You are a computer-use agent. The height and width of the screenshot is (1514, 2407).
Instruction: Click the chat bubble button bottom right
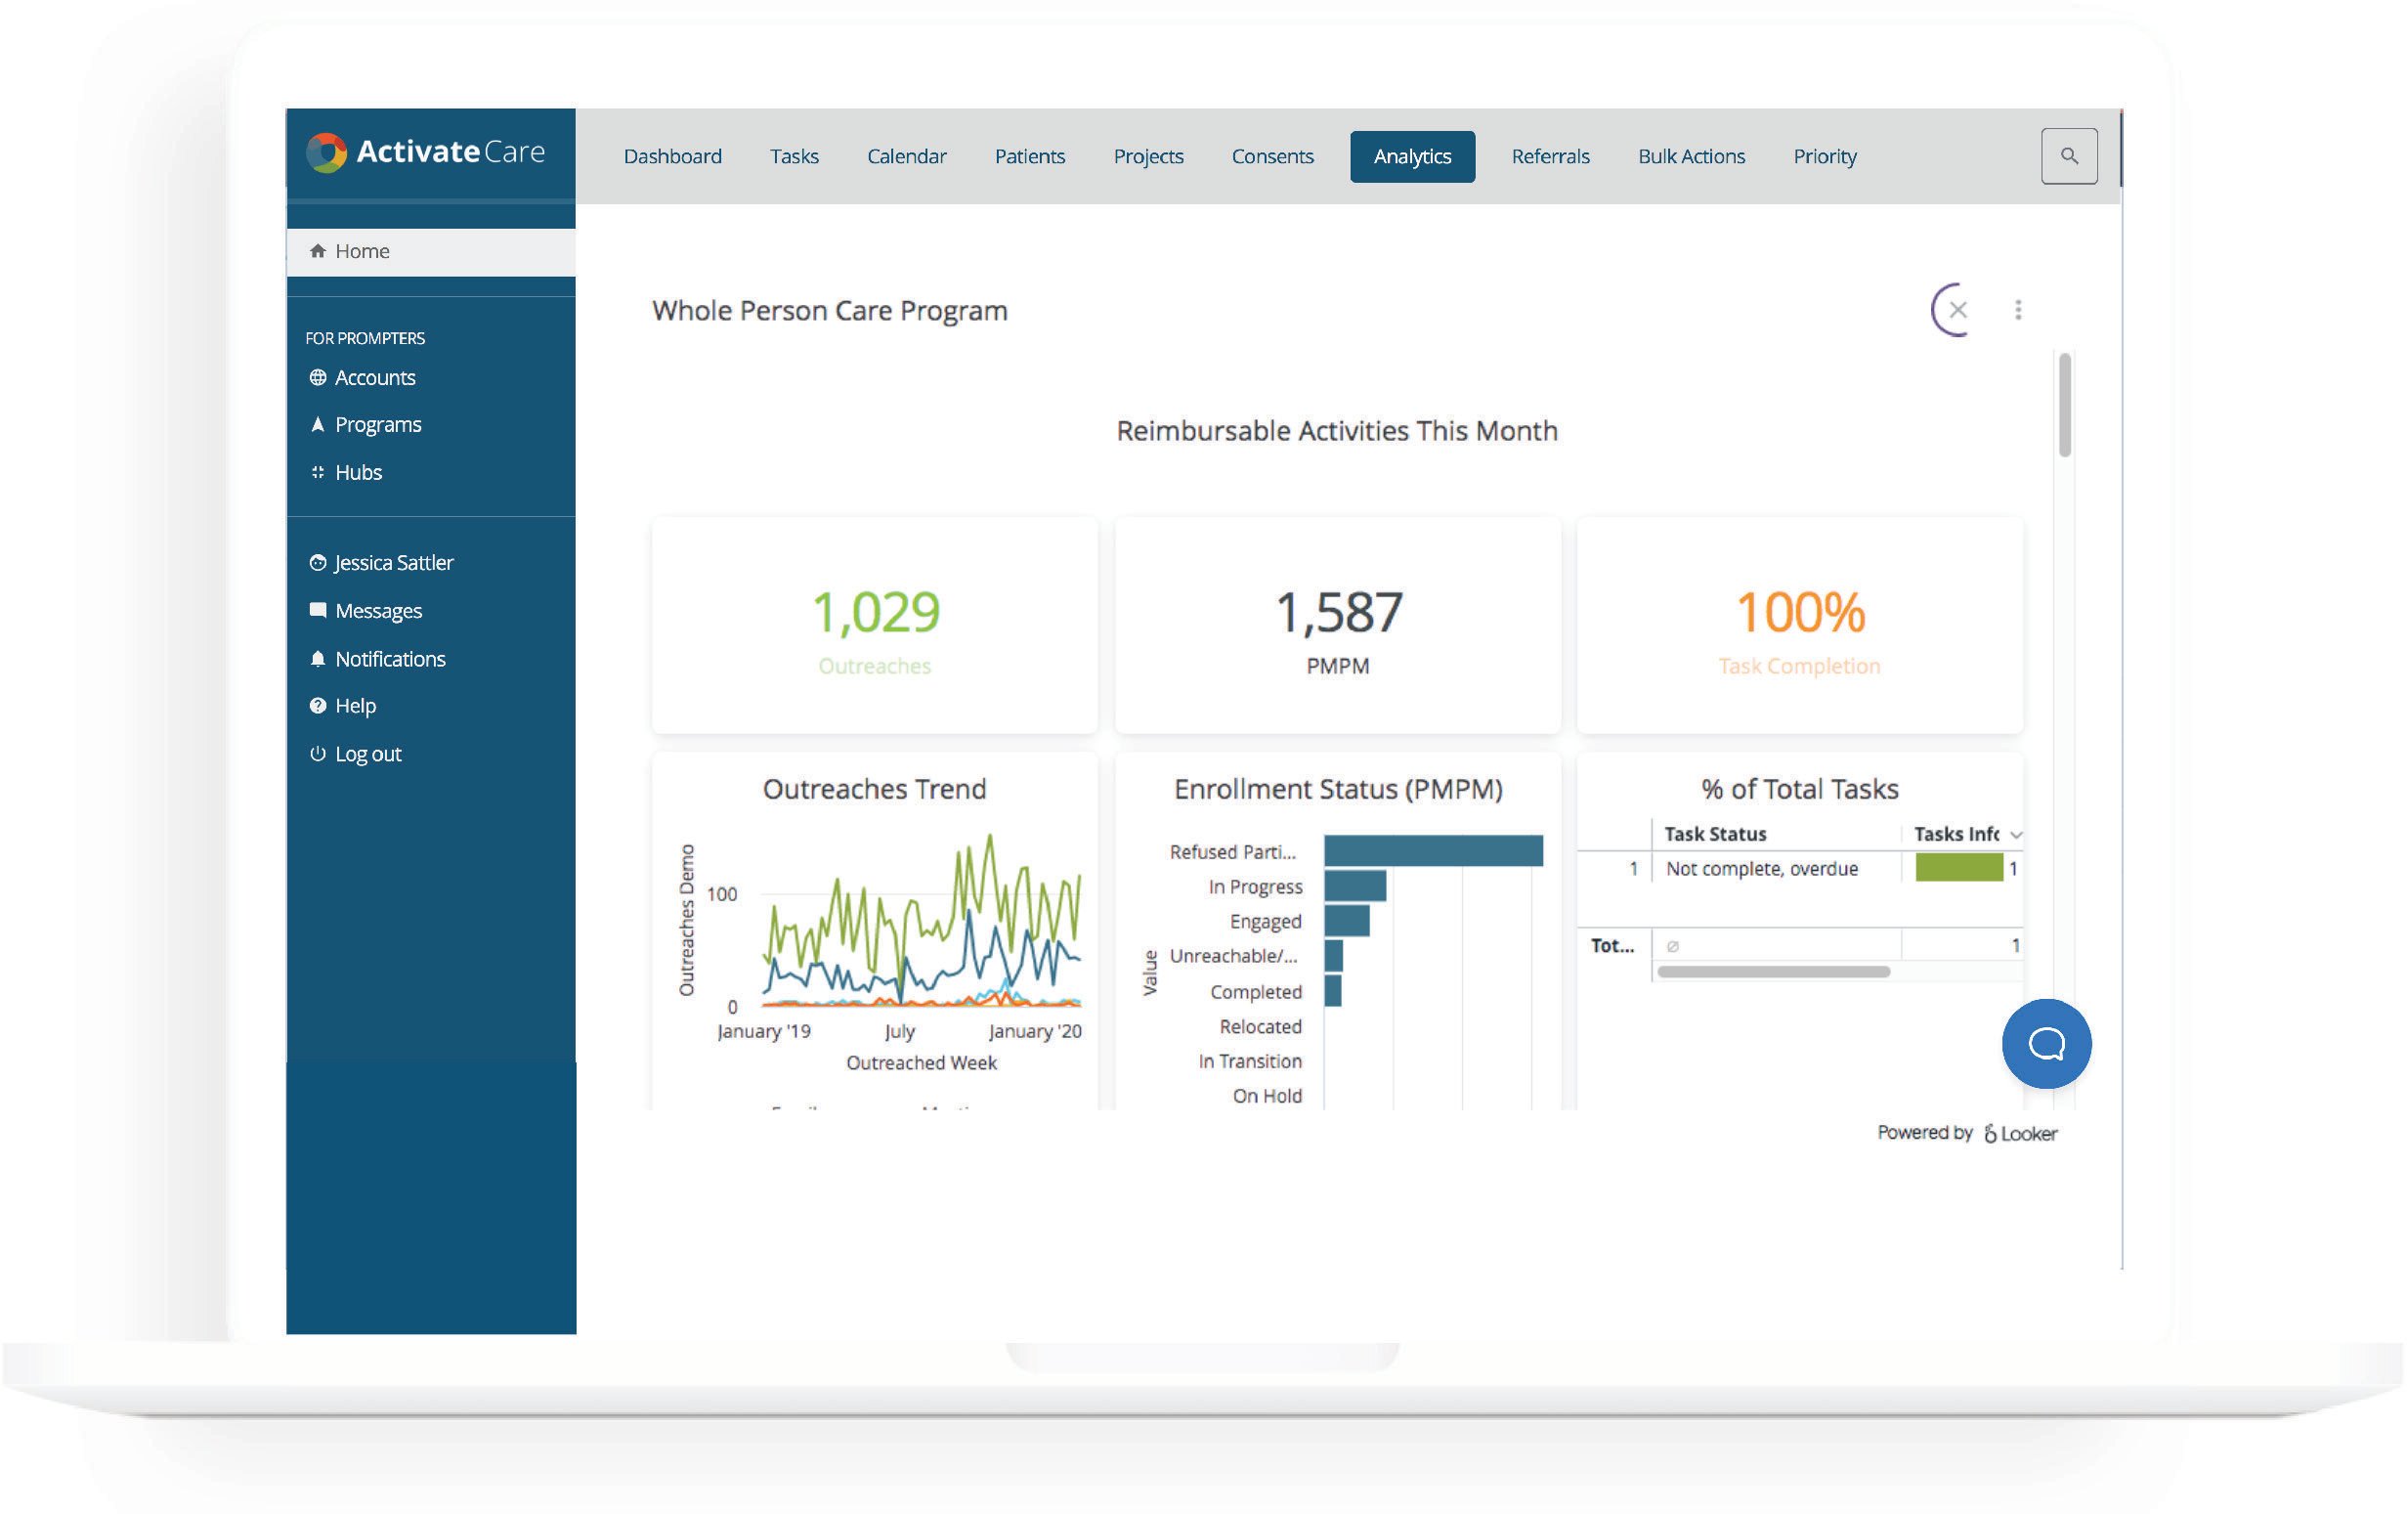[2046, 1043]
